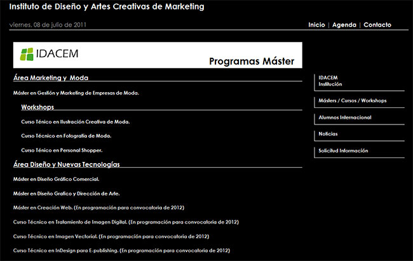Viewport: 413px width, 261px height.
Task: Select IDACEM Institución in the sidebar
Action: (330, 81)
